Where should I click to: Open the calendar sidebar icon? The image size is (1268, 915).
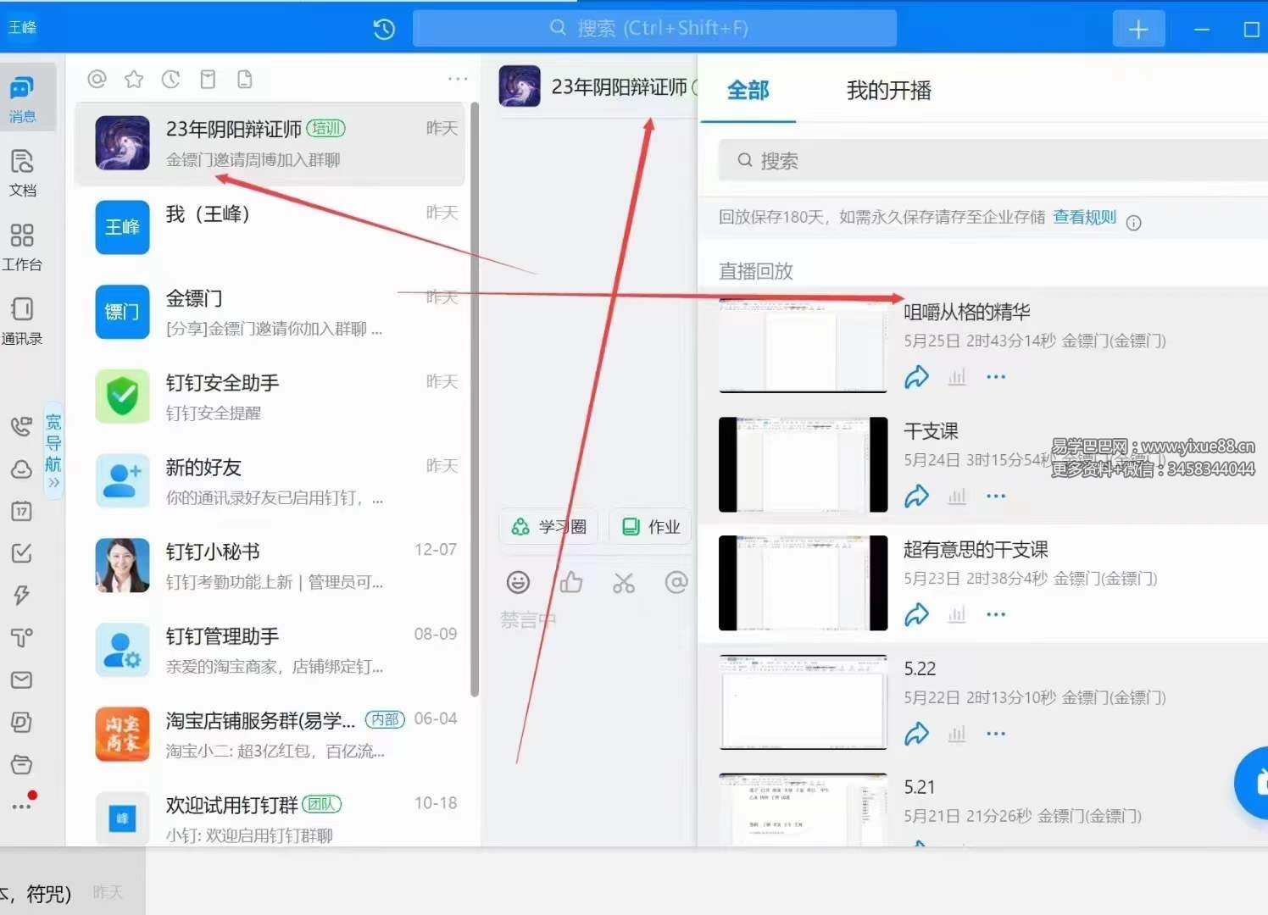21,511
